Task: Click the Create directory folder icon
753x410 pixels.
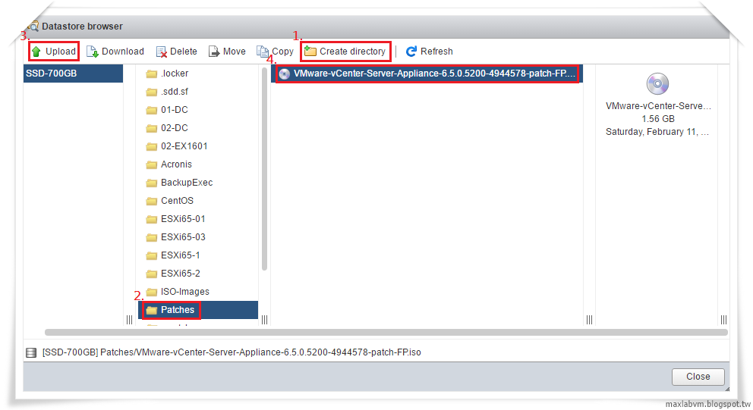Action: click(x=310, y=52)
